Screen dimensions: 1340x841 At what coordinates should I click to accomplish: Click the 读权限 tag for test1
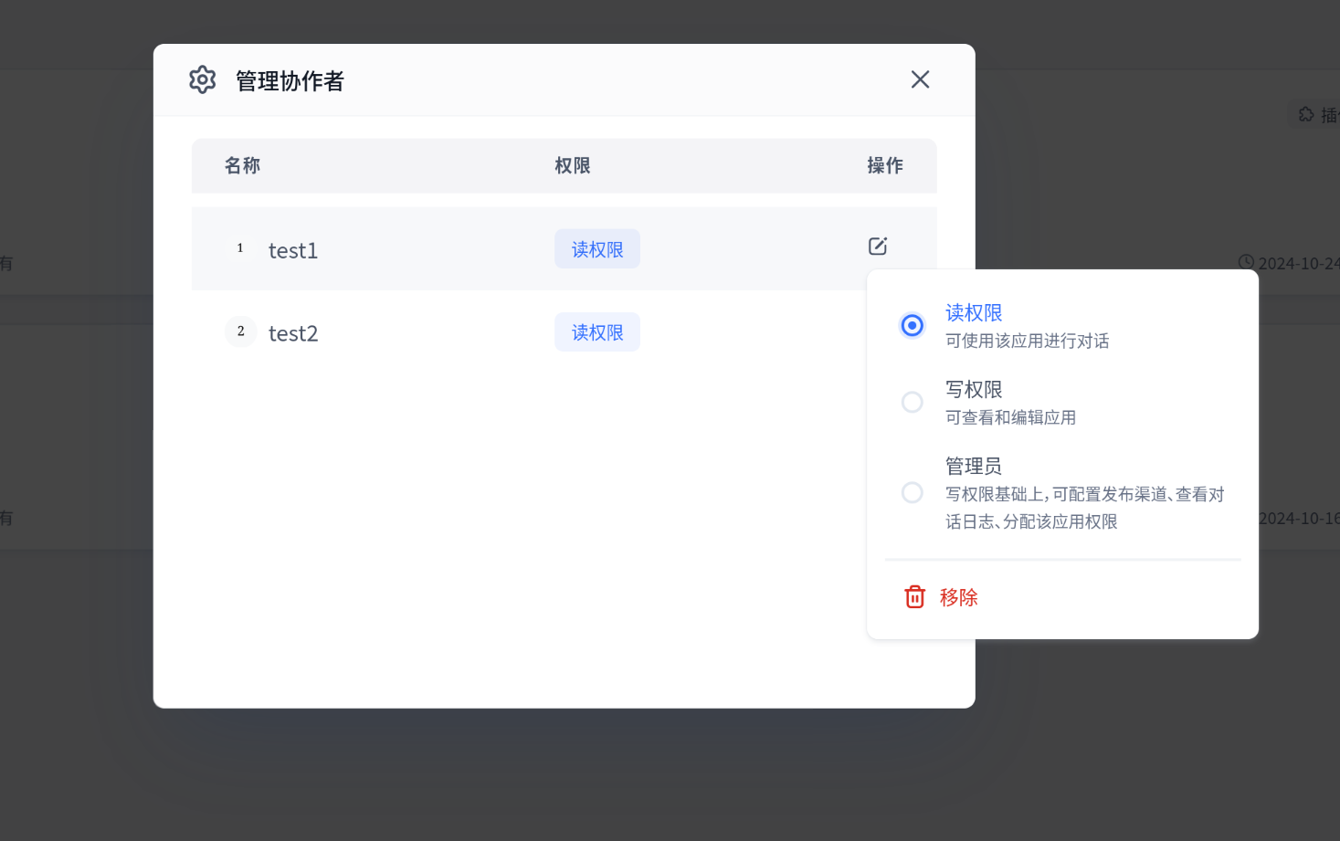pos(597,249)
